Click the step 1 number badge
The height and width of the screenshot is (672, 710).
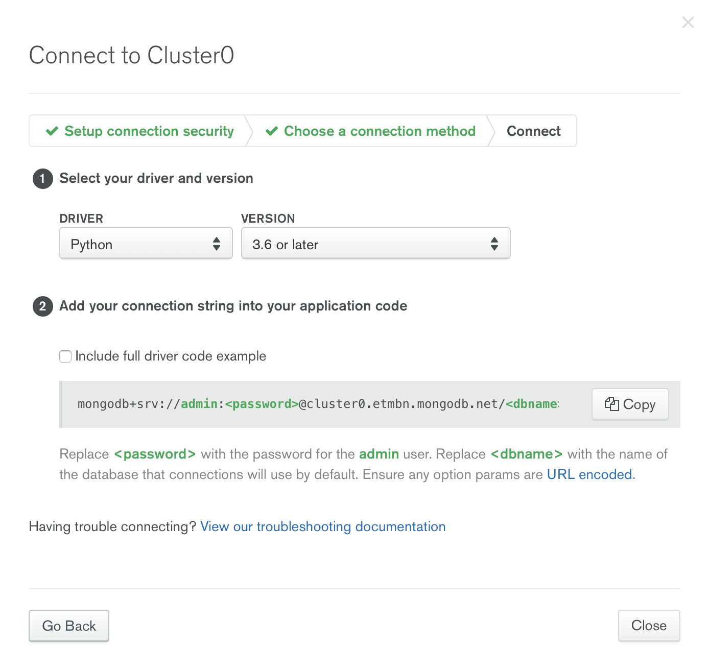pos(43,179)
